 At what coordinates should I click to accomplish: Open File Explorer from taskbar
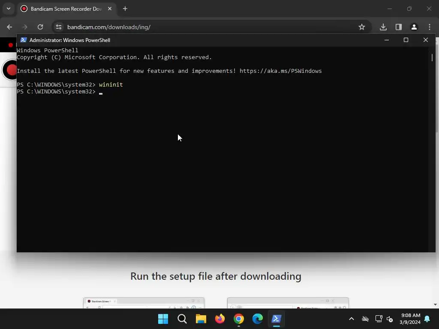click(201, 319)
